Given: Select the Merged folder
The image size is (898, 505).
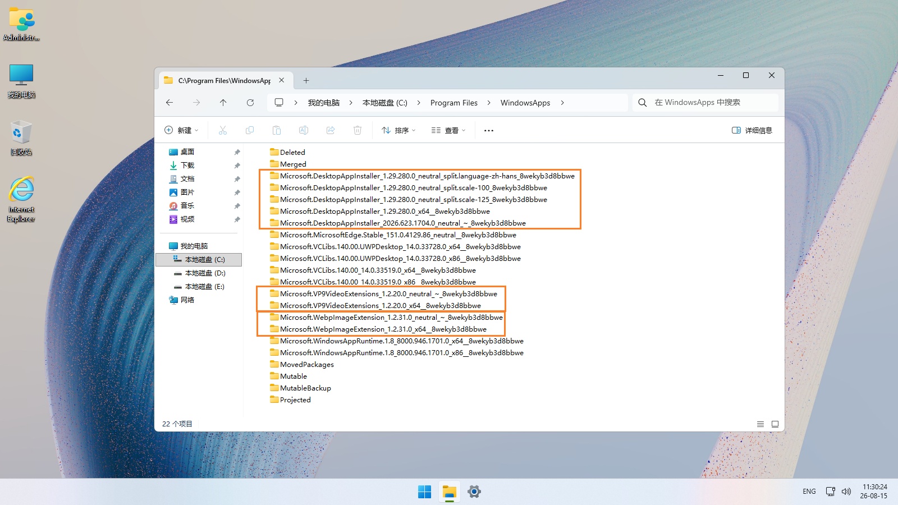Looking at the screenshot, I should (288, 164).
